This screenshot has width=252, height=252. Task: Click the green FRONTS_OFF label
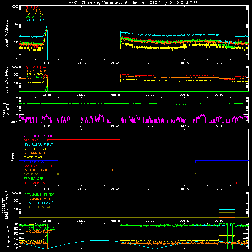pos(33,179)
